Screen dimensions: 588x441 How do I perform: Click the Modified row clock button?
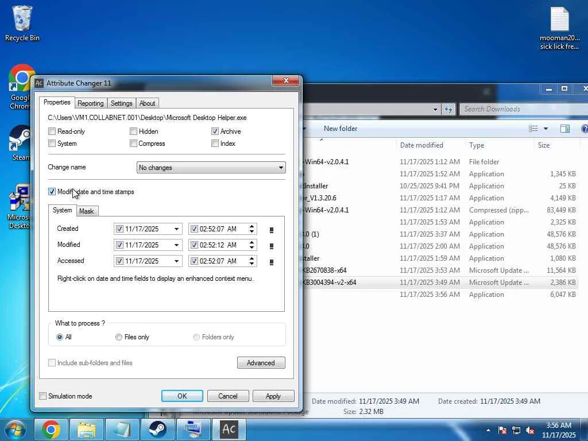tap(272, 246)
